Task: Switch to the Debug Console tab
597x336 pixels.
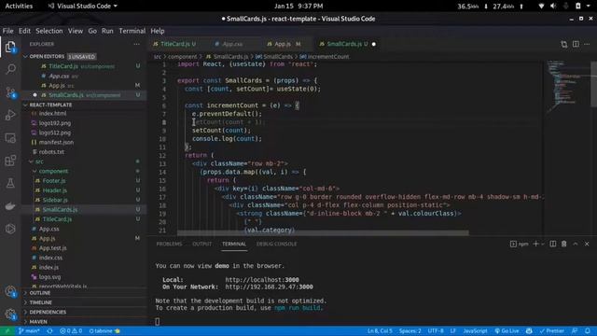Action: [x=276, y=244]
